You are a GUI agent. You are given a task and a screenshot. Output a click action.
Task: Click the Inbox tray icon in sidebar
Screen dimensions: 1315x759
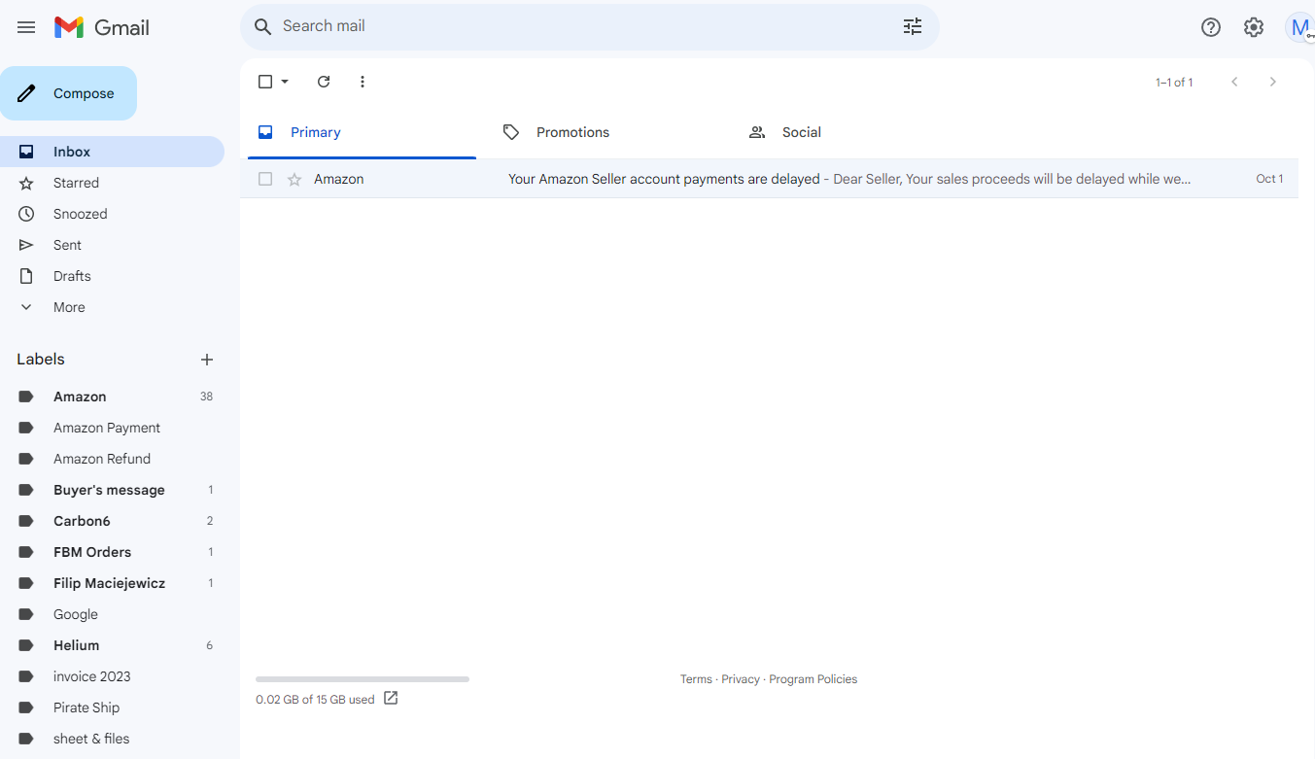pos(26,152)
